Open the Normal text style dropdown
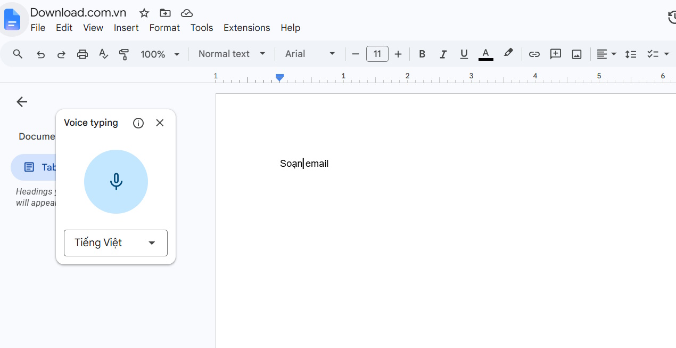This screenshot has height=348, width=676. (232, 54)
